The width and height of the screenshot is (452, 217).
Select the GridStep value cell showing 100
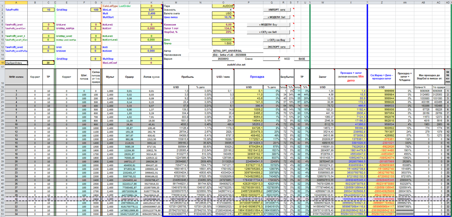point(96,10)
